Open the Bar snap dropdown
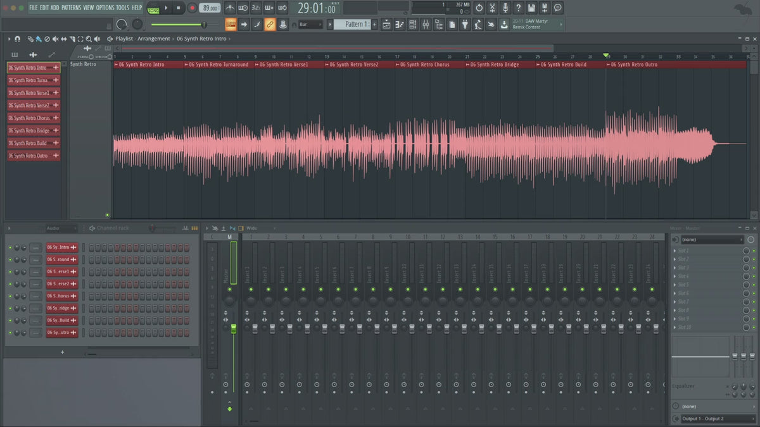 coord(310,25)
